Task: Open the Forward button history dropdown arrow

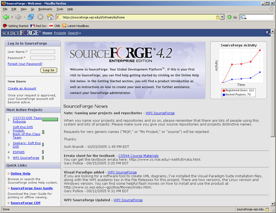Action: pyautogui.click(x=25, y=17)
